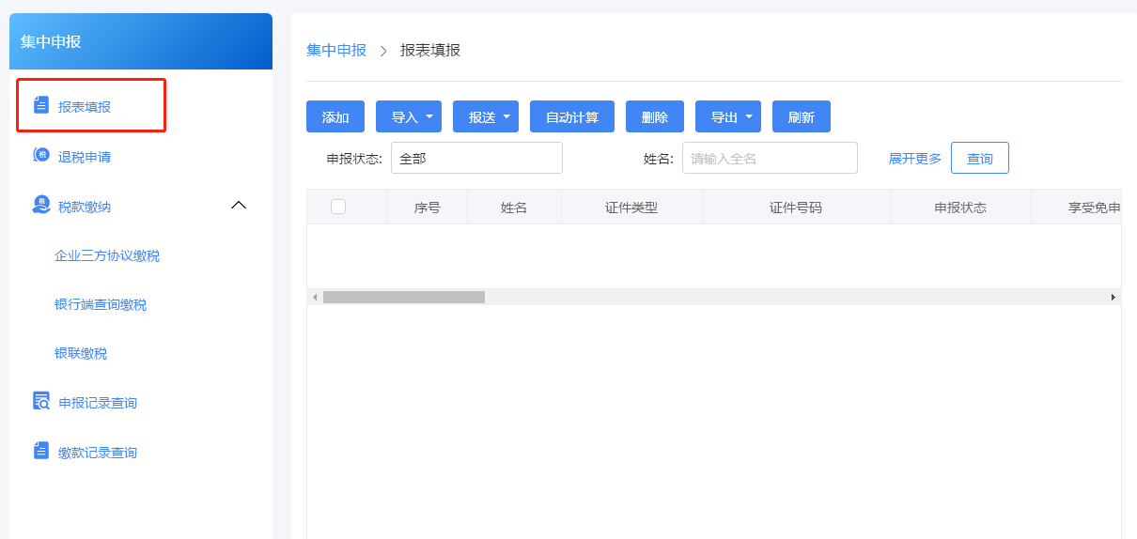Click the 税款缴纳 payment icon
The height and width of the screenshot is (539, 1137).
(x=41, y=206)
